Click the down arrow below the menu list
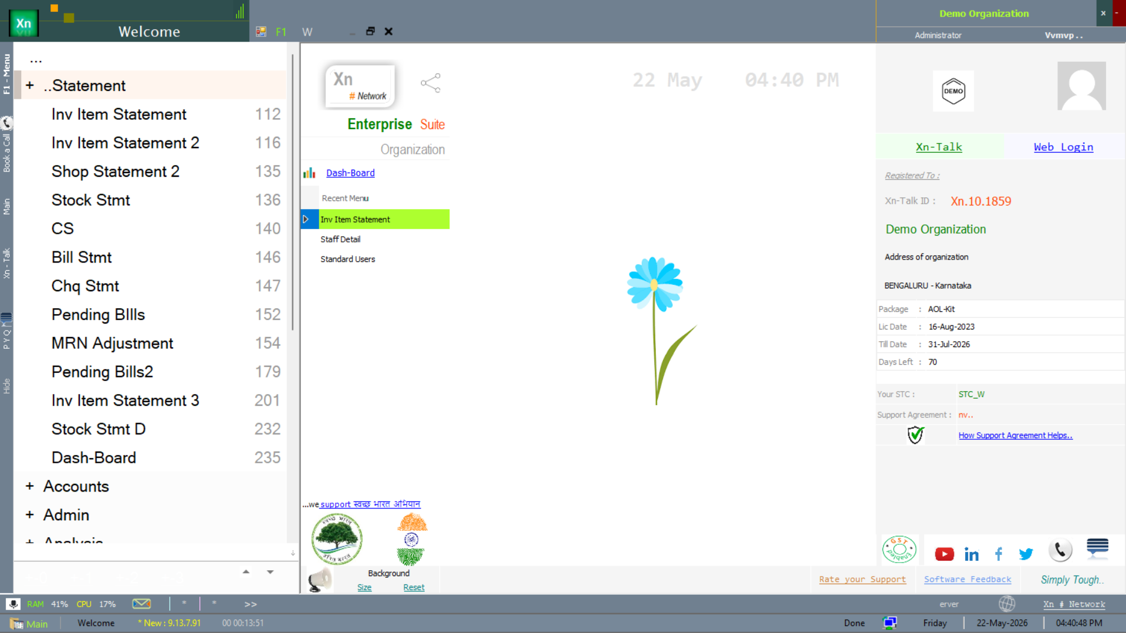This screenshot has height=633, width=1126. click(270, 571)
